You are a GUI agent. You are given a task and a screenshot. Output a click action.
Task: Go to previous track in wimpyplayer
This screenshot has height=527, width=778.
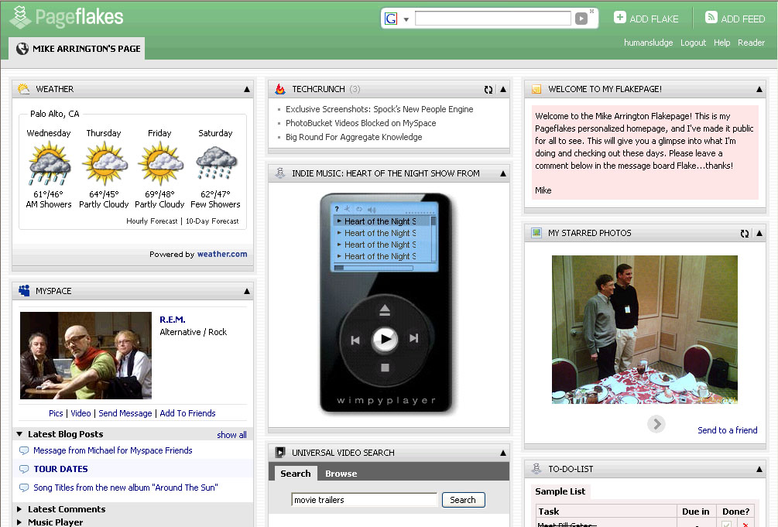355,339
